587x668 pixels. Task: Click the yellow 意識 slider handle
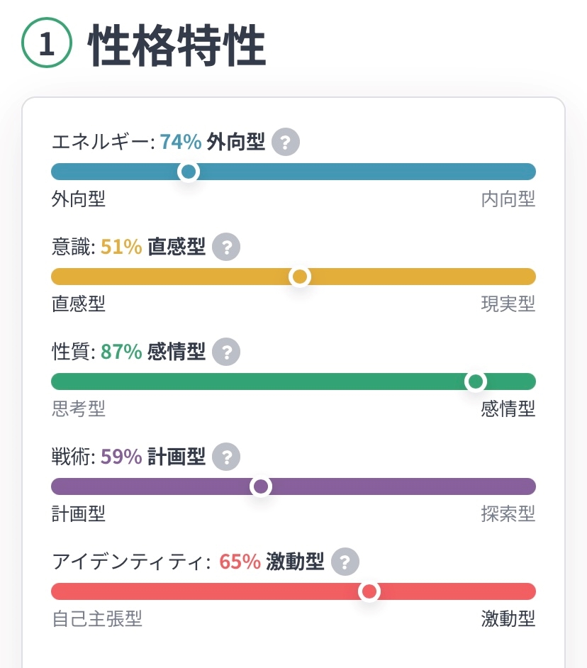coord(300,277)
